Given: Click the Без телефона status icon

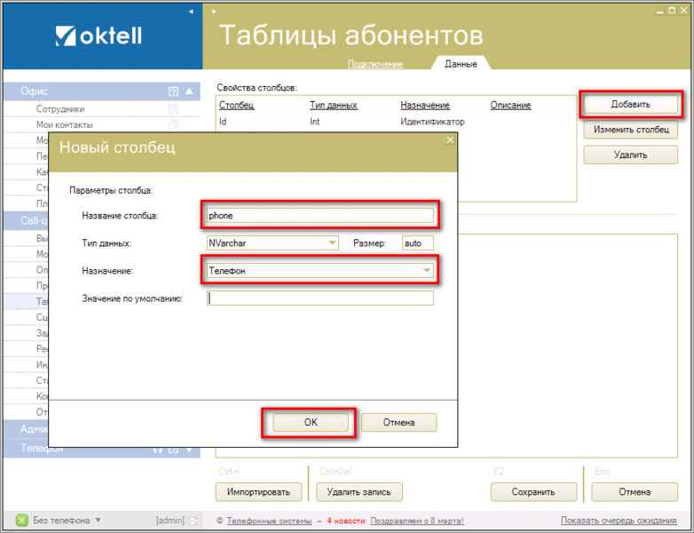Looking at the screenshot, I should click(x=21, y=521).
